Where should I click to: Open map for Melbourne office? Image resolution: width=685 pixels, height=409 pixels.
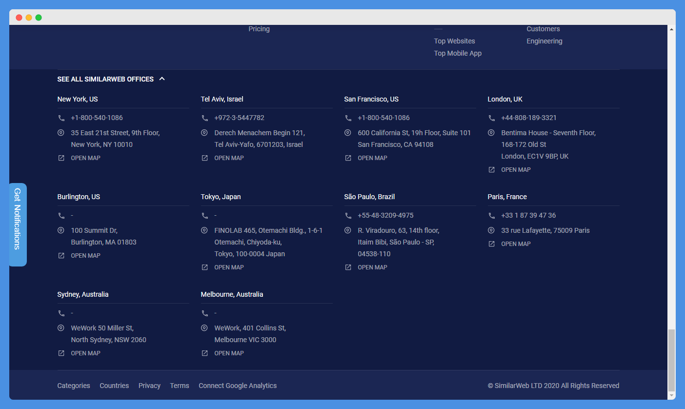click(229, 353)
